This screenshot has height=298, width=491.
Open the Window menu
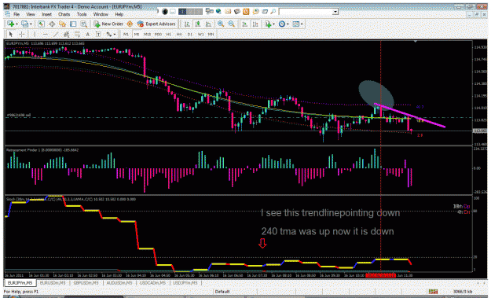click(101, 14)
